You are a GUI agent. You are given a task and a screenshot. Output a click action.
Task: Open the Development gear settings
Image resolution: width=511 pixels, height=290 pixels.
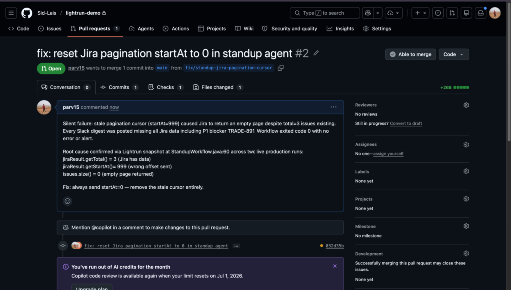(466, 253)
